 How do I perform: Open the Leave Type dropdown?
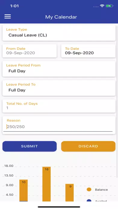coord(59,33)
